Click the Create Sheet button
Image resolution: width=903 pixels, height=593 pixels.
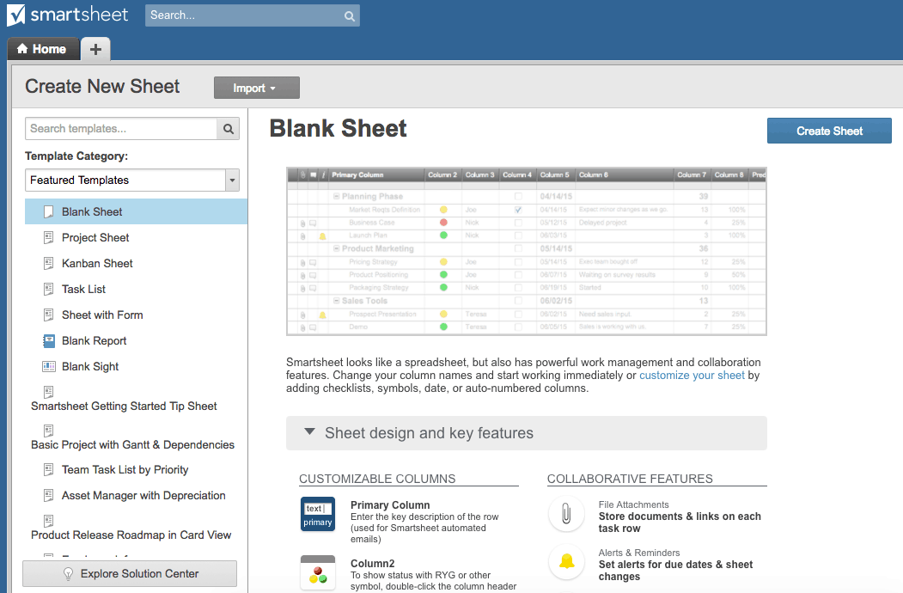pos(828,130)
